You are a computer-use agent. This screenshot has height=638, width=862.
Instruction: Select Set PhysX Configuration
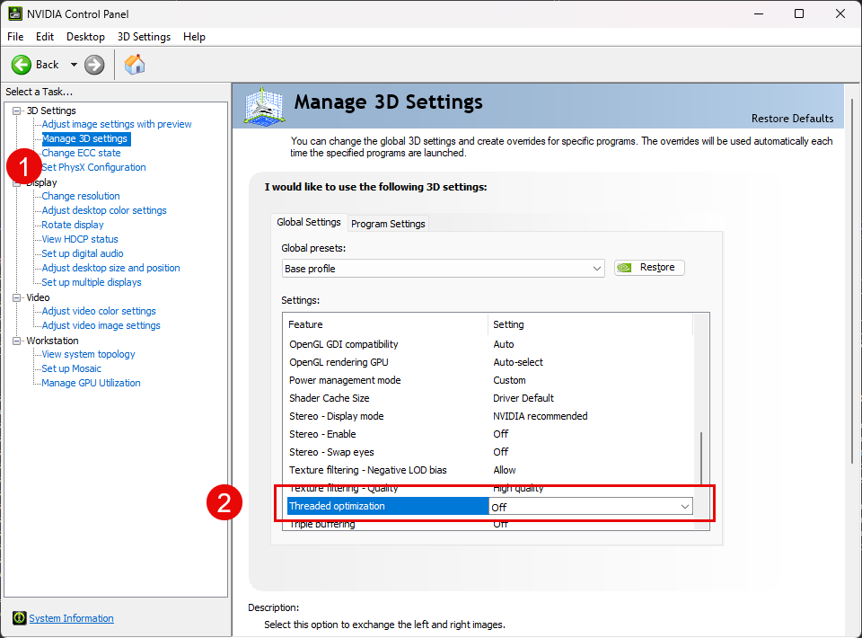click(x=94, y=167)
